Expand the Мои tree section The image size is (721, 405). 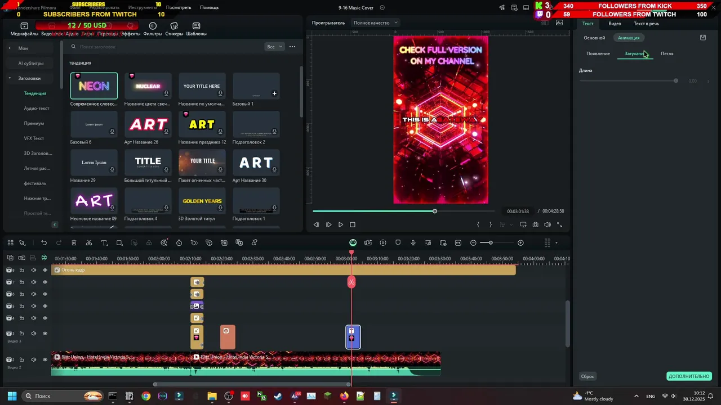tap(10, 48)
